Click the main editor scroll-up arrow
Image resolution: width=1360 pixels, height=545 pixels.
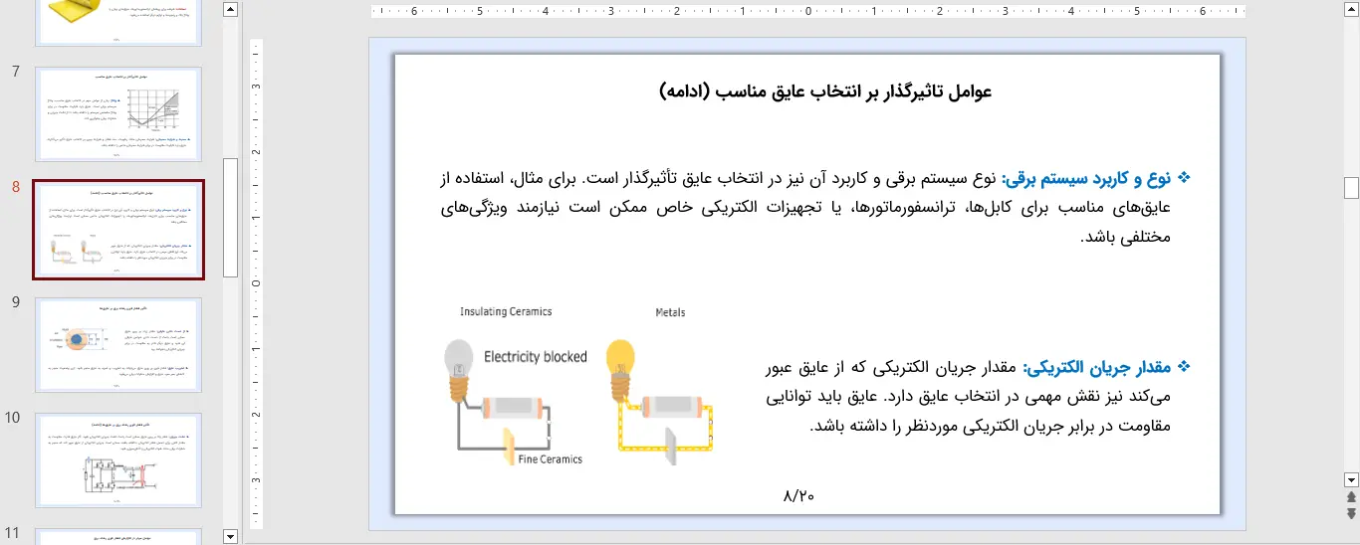(1351, 10)
